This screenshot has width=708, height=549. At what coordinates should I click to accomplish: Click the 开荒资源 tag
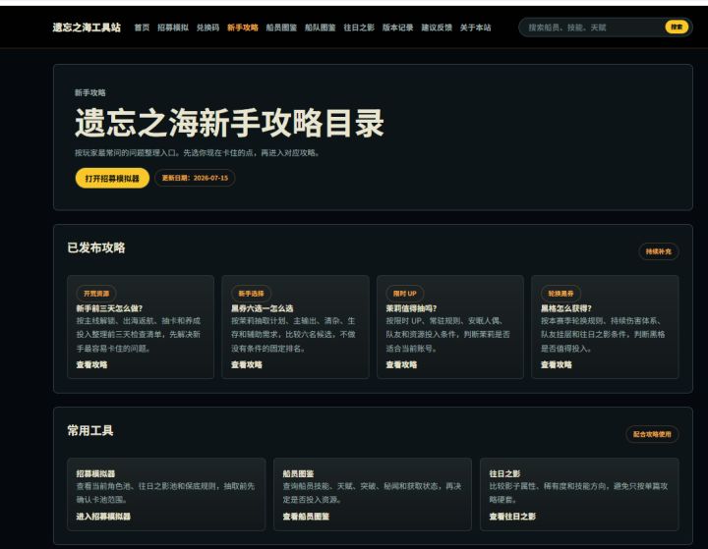(96, 294)
